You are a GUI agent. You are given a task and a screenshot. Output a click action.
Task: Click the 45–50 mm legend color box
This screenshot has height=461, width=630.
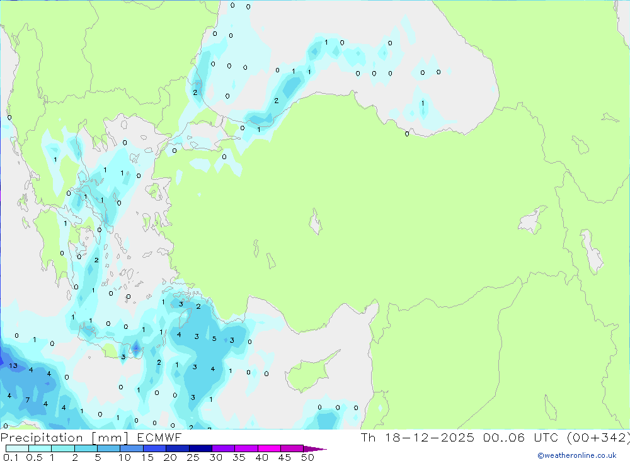click(x=292, y=448)
